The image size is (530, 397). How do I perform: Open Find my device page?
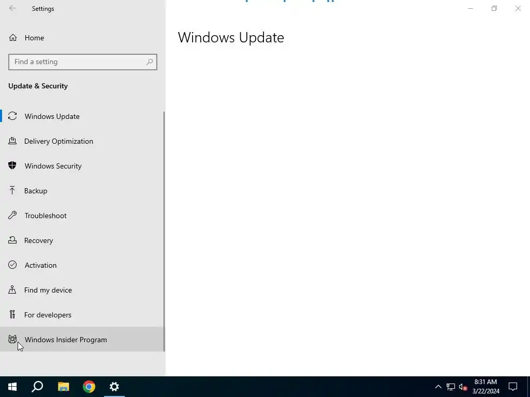(x=82, y=290)
